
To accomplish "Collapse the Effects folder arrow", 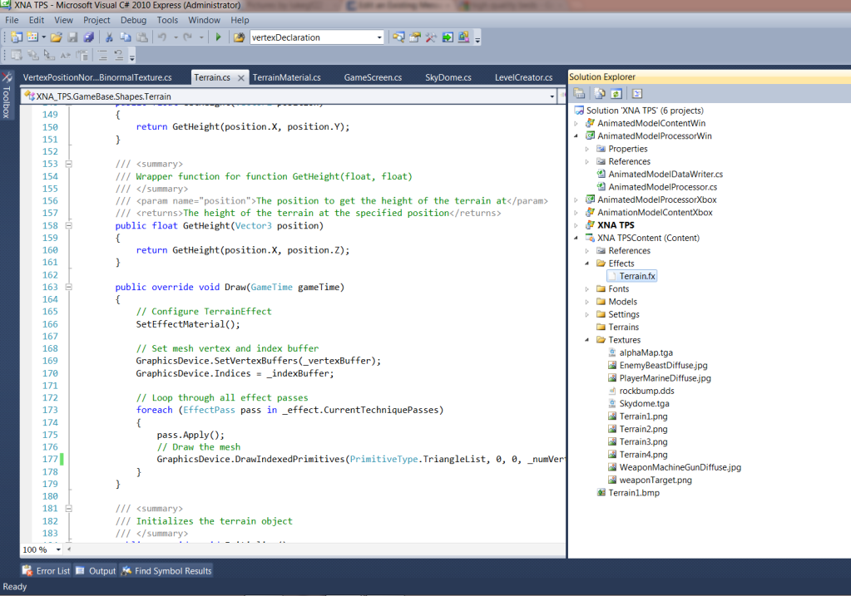I will click(587, 264).
